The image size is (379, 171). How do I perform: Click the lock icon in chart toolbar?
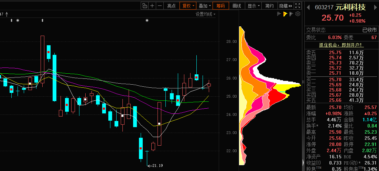click(x=144, y=6)
